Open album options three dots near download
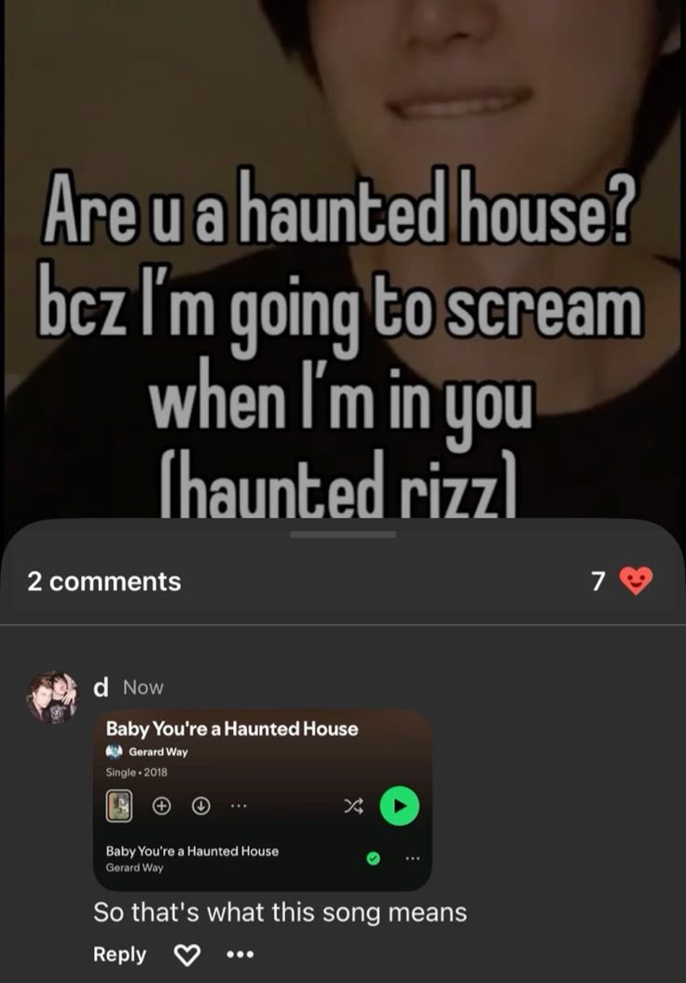The image size is (686, 983). (239, 806)
